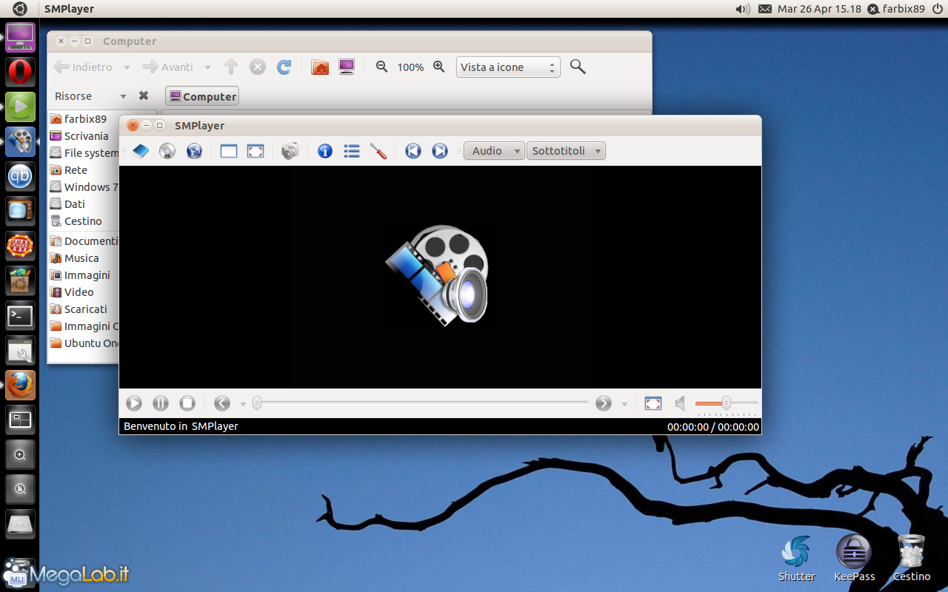Open the Sottotitoli dropdown menu
Viewport: 948px width, 592px height.
[566, 151]
